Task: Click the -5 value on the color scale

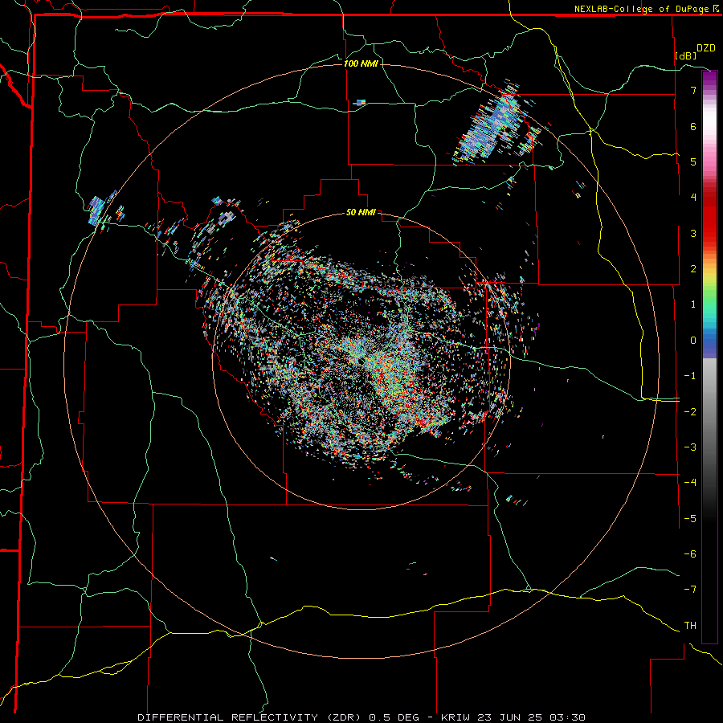Action: (690, 519)
